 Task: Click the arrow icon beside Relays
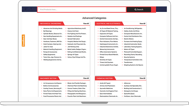(98, 57)
